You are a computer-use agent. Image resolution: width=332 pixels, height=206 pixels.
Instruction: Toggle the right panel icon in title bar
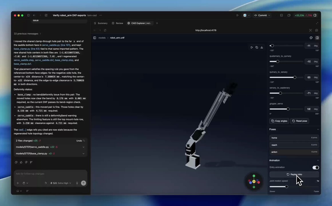coord(315,15)
